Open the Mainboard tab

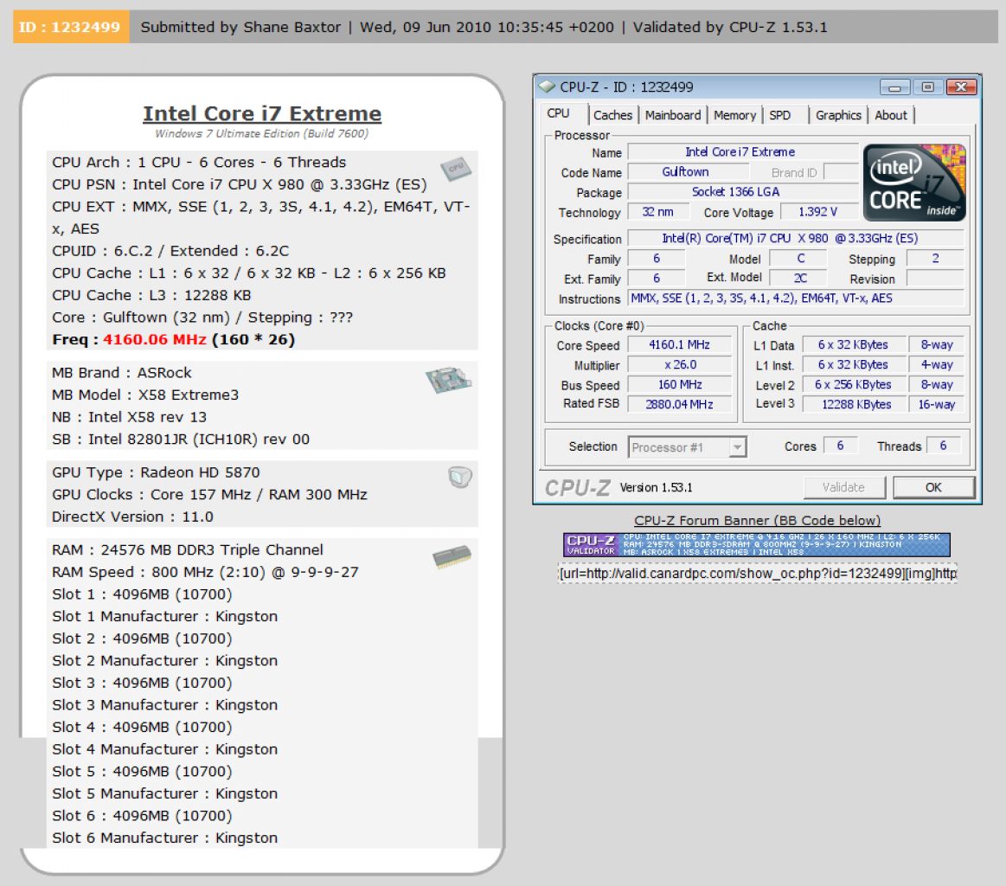tap(673, 115)
